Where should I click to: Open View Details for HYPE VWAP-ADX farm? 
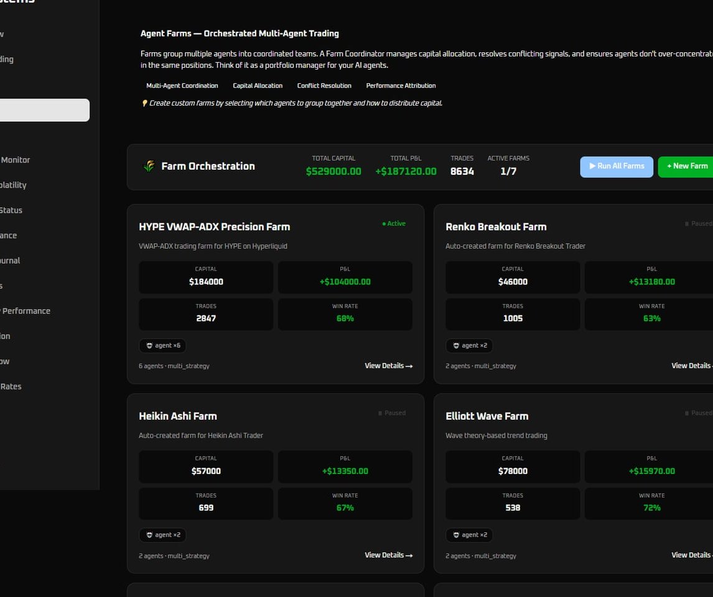[x=388, y=366]
